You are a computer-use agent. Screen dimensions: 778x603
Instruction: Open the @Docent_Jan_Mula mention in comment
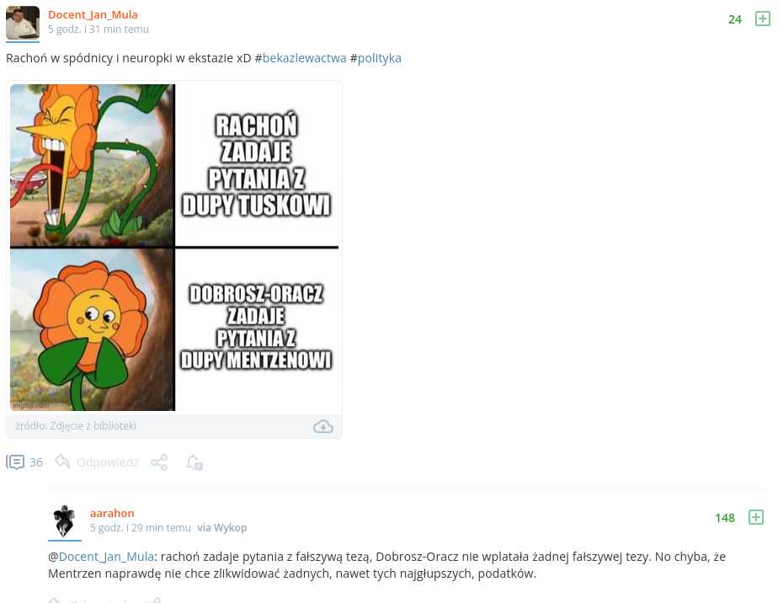[106, 557]
